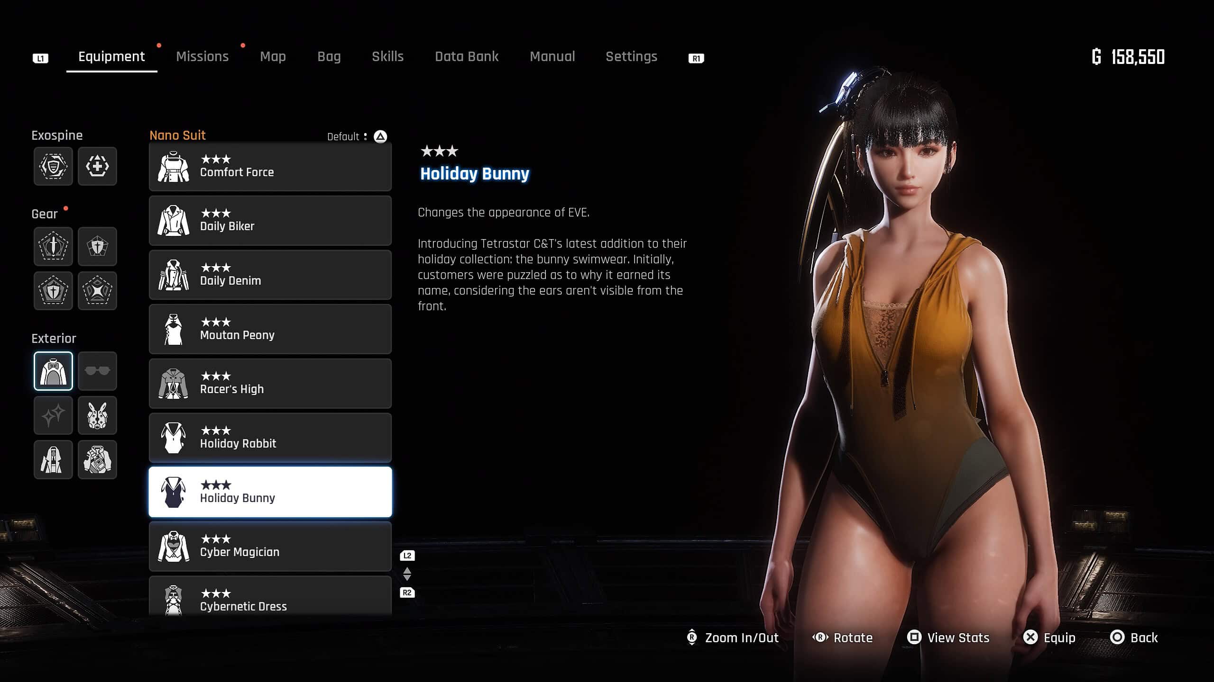Select the first Exospine slot

[53, 166]
